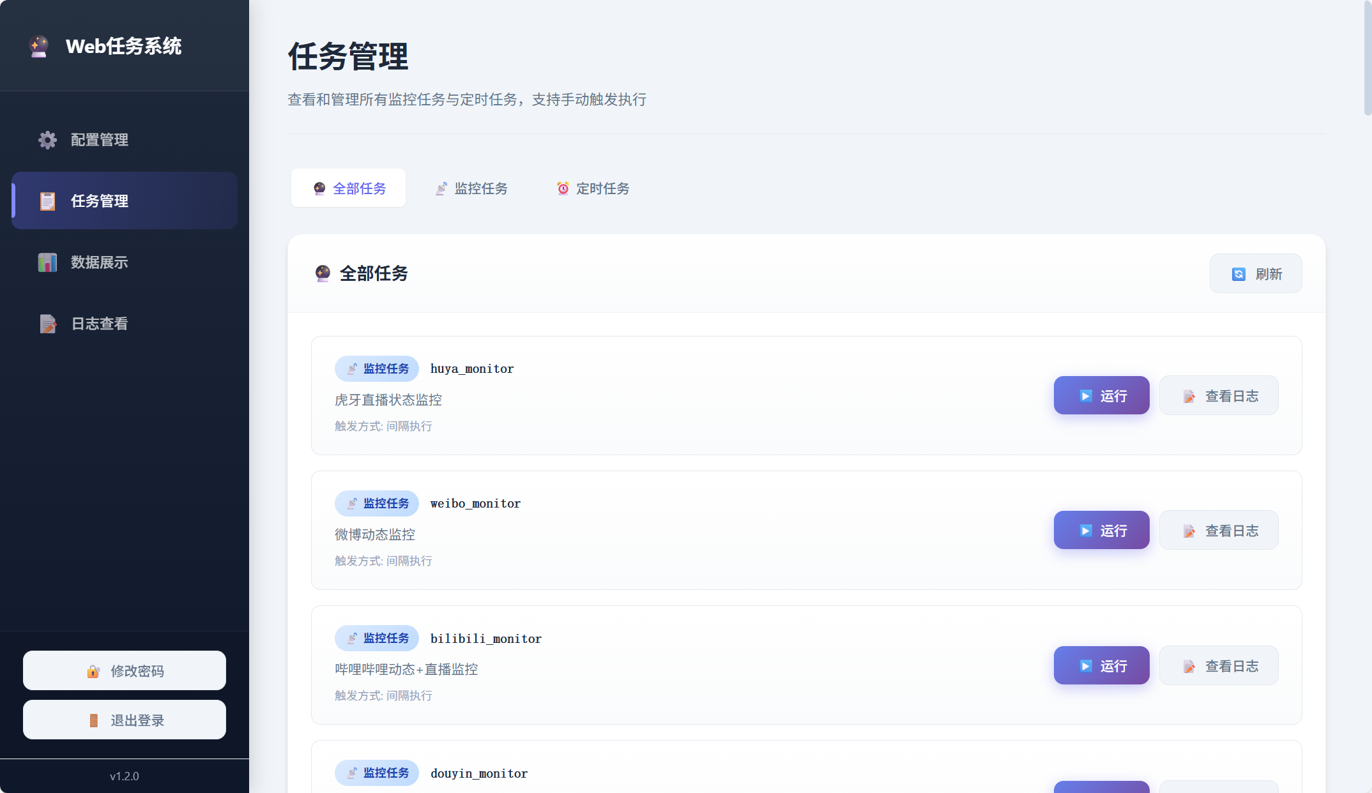The image size is (1372, 793).
Task: Click the 刷新 button to refresh tasks
Action: [1255, 273]
